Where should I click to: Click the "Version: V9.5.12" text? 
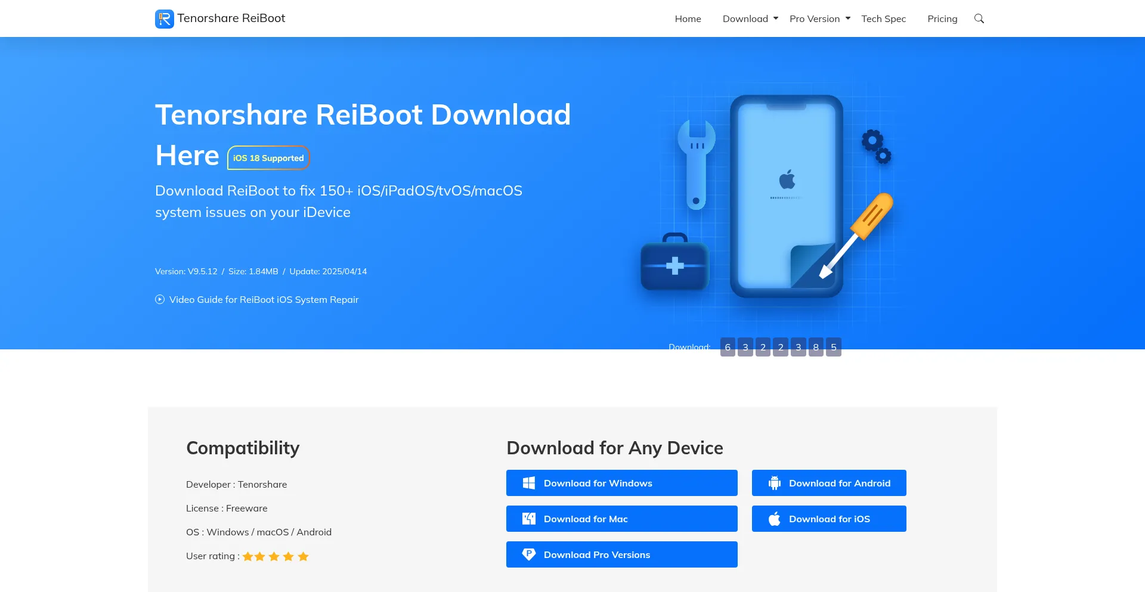click(x=186, y=271)
